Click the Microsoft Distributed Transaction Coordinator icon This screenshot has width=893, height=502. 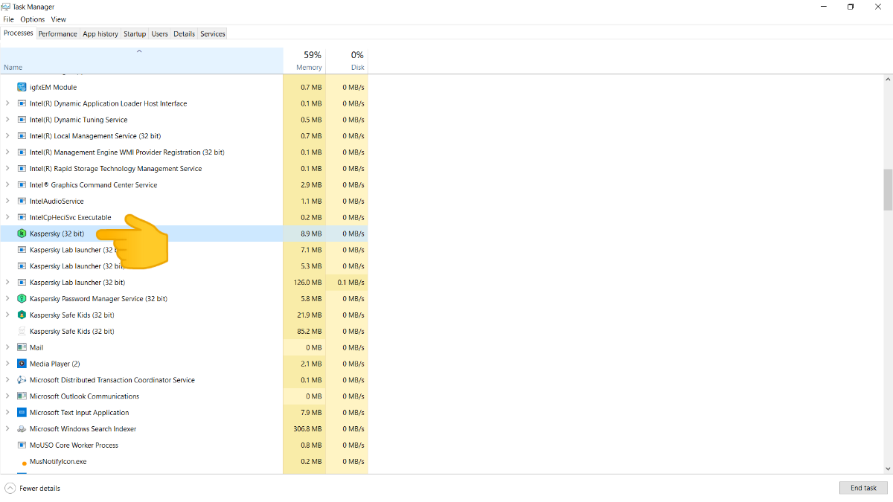(22, 380)
